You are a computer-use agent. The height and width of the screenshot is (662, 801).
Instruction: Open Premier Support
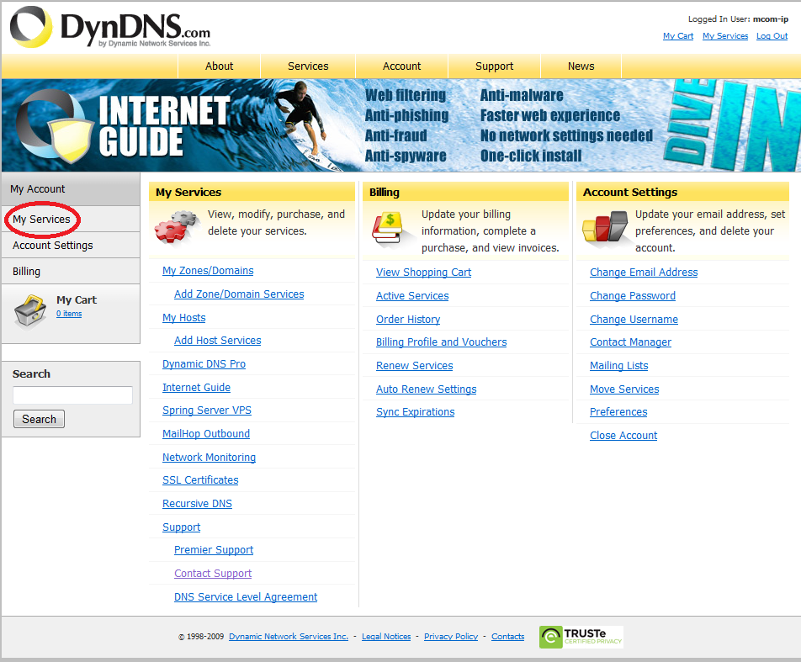pos(214,550)
